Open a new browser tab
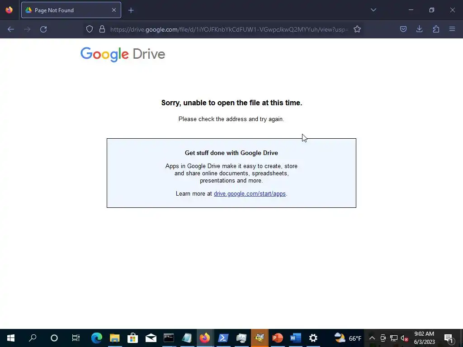 (x=131, y=10)
